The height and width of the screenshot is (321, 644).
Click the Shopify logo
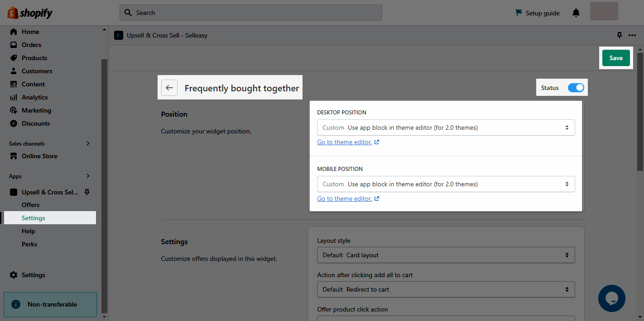30,13
